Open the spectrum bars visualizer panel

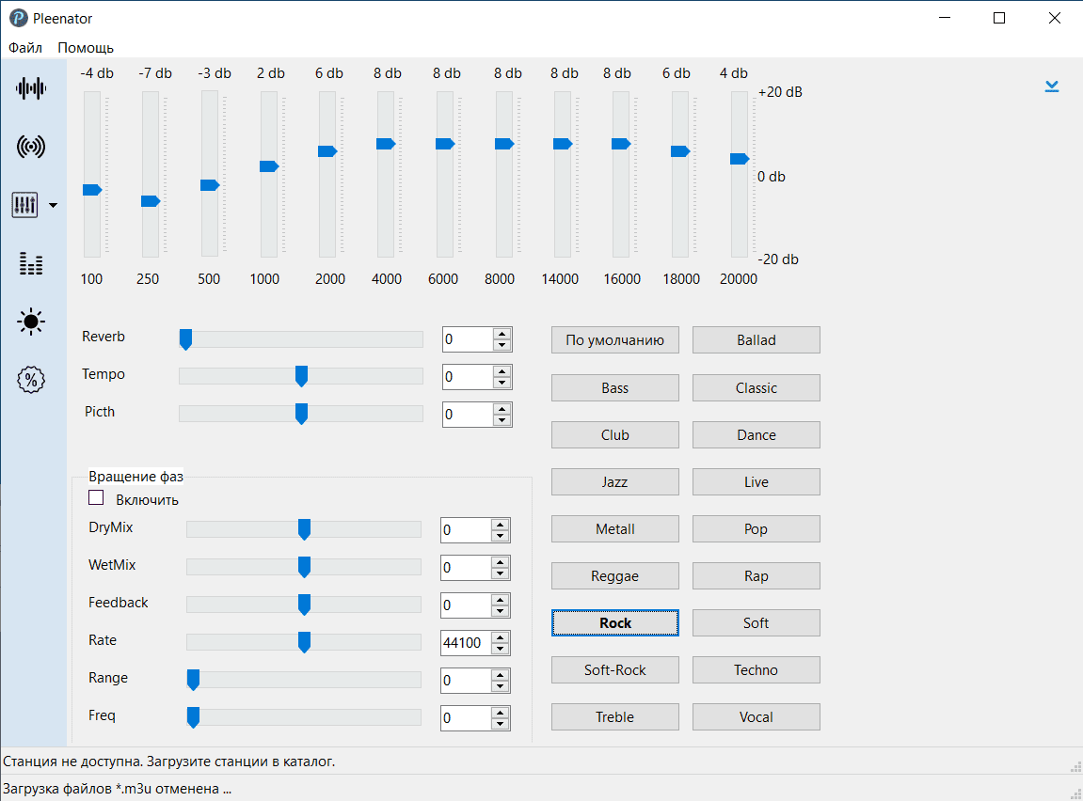click(x=31, y=263)
